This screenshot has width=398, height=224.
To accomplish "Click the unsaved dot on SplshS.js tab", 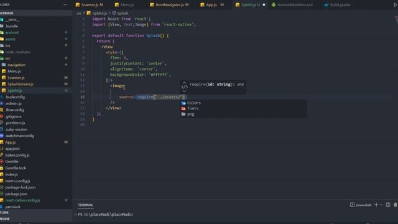I will click(x=264, y=4).
